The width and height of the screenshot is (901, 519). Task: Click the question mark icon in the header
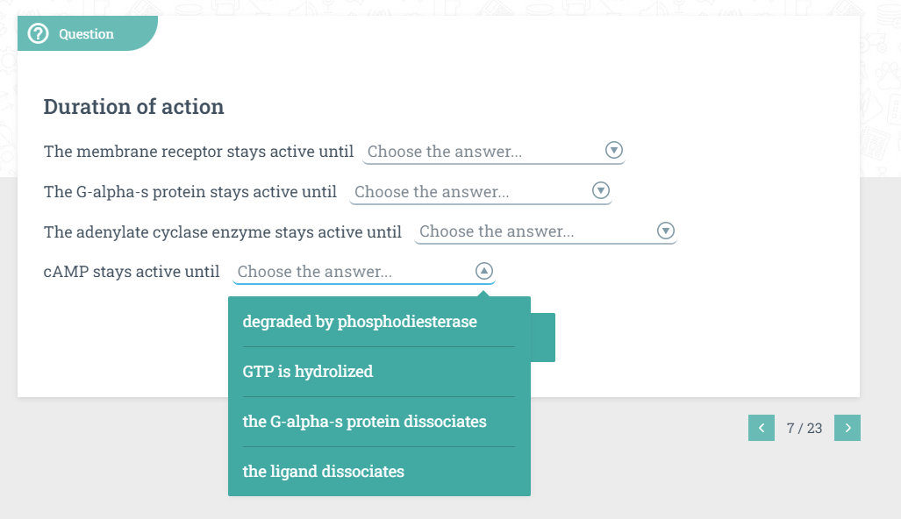click(x=38, y=34)
